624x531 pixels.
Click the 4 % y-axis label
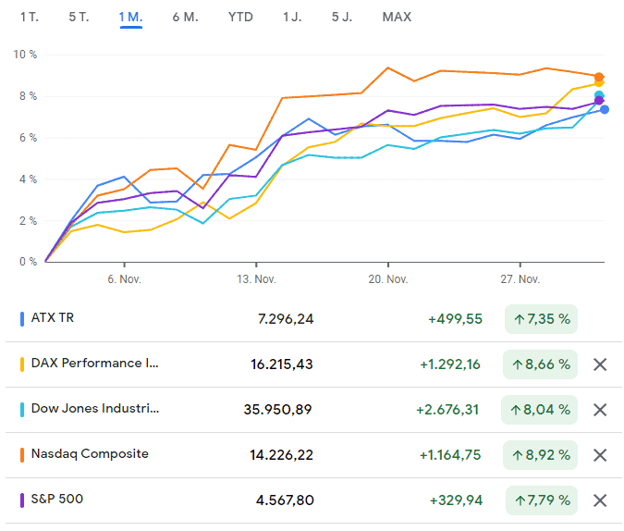tap(28, 179)
